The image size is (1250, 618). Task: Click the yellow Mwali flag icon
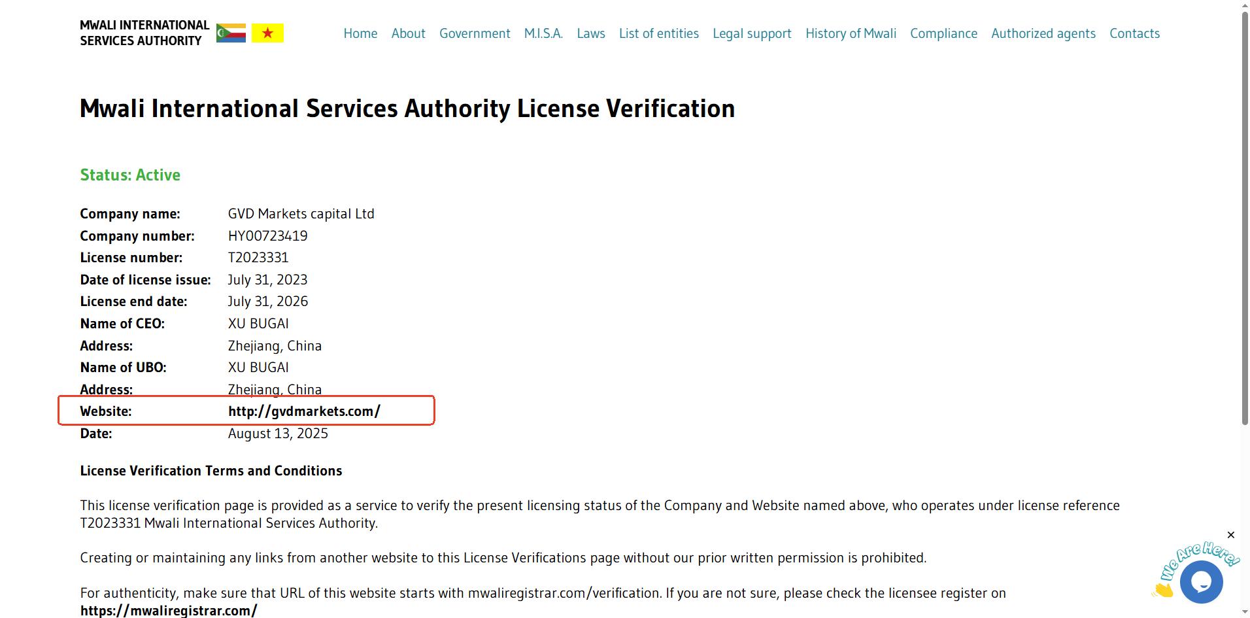(267, 33)
